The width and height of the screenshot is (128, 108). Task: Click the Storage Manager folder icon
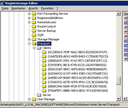click(x=34, y=39)
